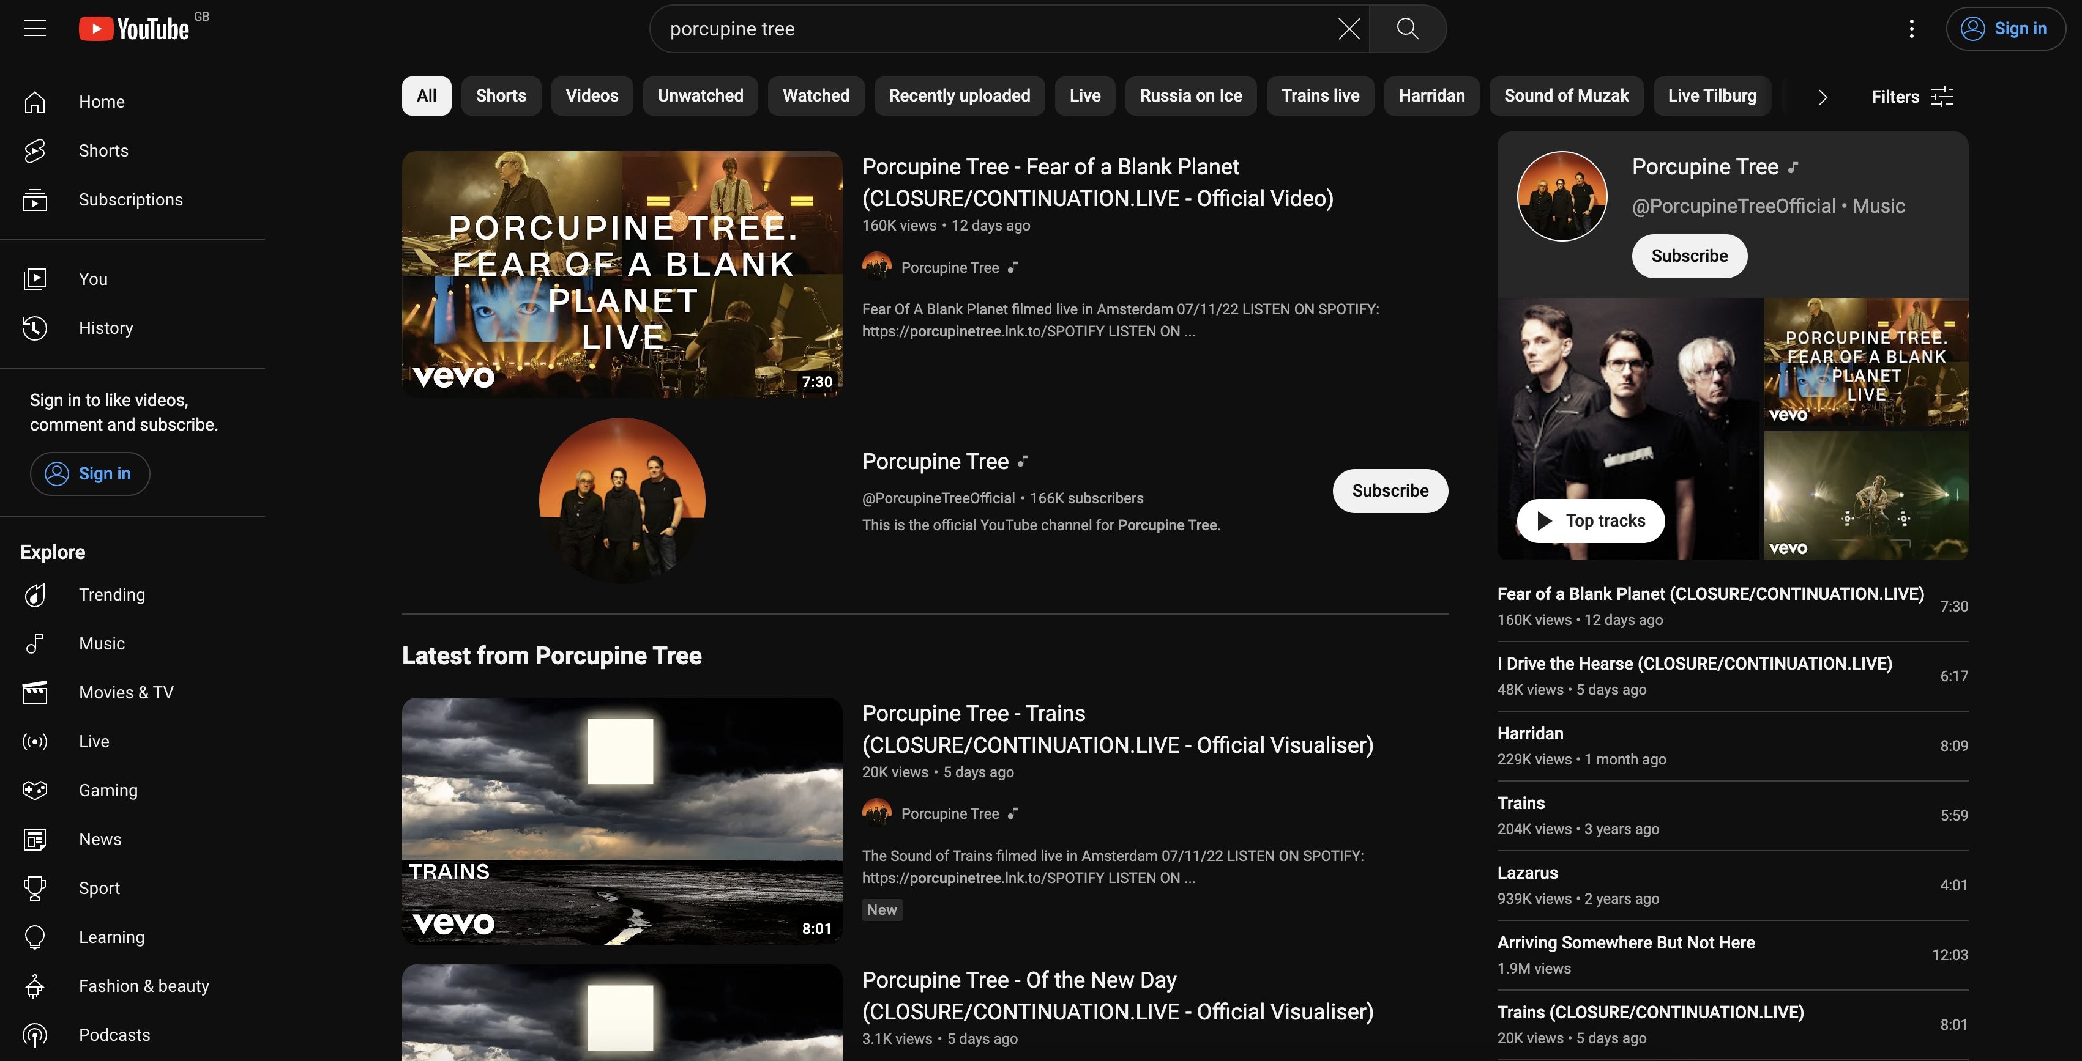Open the Trains Official Visualiser title
This screenshot has width=2082, height=1061.
[1117, 729]
